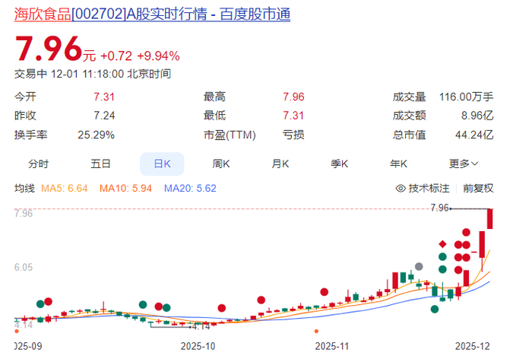Viewport: 532px width, 359px height.
Task: Click the 成交量 116.00万手 value
Action: coord(466,97)
